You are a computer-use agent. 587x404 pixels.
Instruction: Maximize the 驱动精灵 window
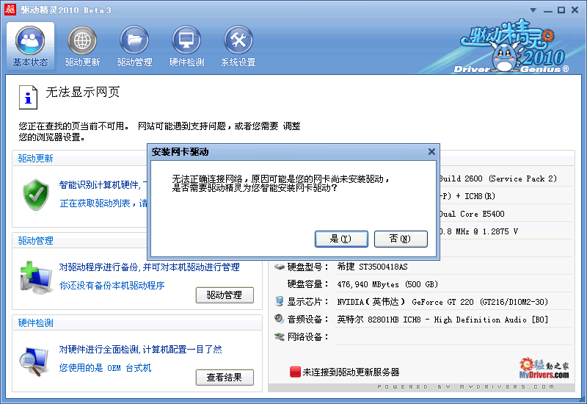click(x=561, y=10)
